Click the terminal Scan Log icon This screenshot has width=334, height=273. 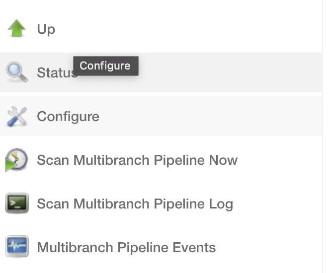click(17, 204)
